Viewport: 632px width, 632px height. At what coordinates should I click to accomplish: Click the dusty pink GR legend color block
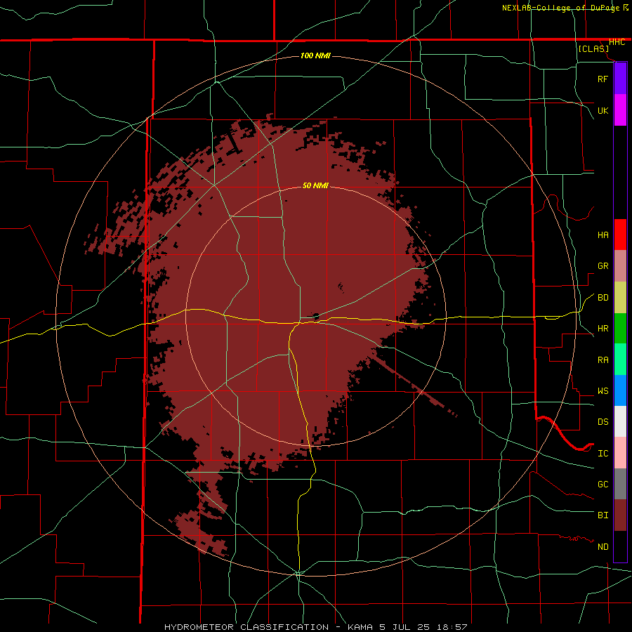coord(620,266)
